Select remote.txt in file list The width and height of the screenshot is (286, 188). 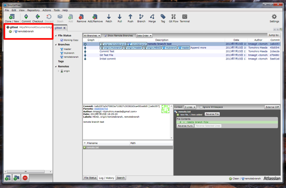[128, 148]
